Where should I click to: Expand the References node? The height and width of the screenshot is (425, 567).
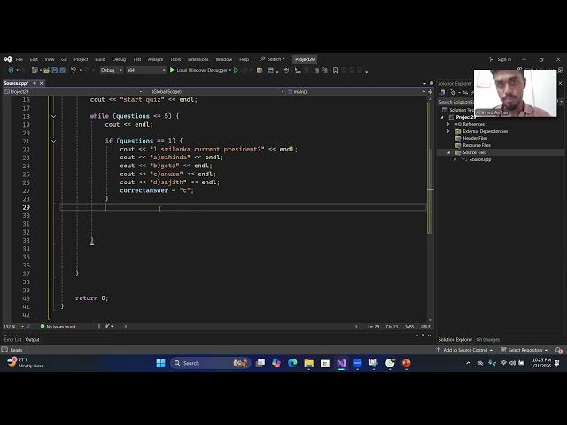click(448, 124)
